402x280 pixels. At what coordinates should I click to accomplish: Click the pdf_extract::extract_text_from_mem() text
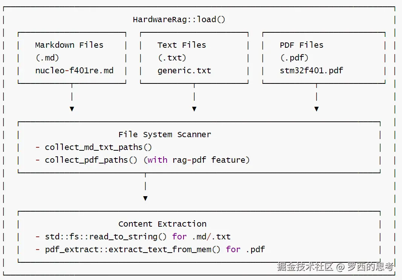click(132, 250)
